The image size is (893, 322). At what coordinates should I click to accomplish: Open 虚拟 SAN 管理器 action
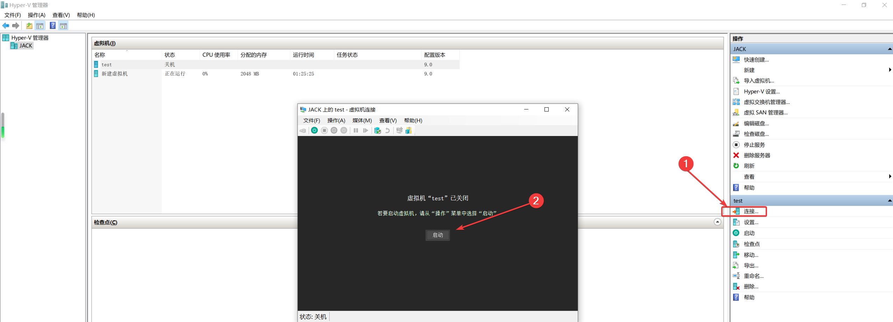[x=765, y=113]
